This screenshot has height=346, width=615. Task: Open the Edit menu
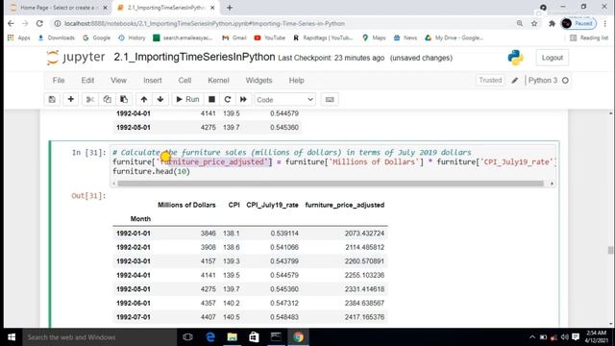point(87,80)
